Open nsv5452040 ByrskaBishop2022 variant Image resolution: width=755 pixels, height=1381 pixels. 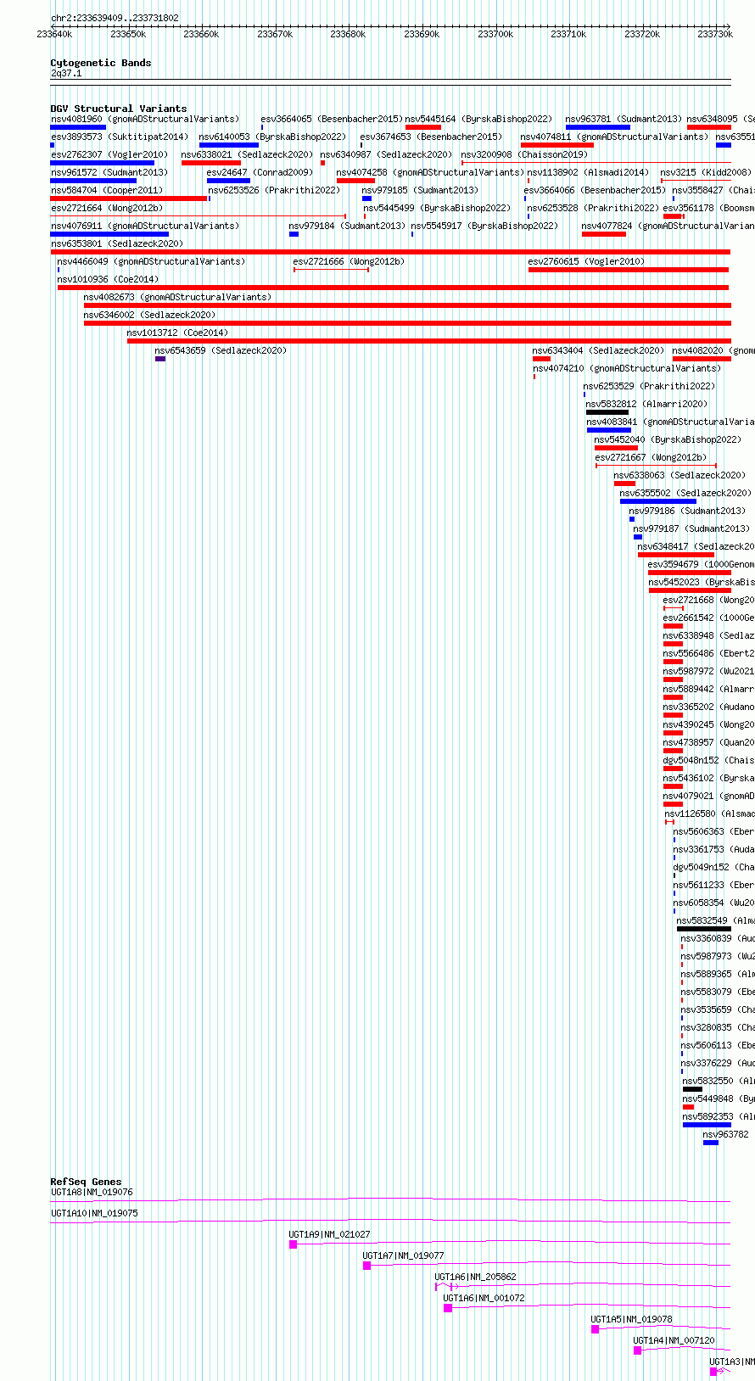pyautogui.click(x=668, y=439)
